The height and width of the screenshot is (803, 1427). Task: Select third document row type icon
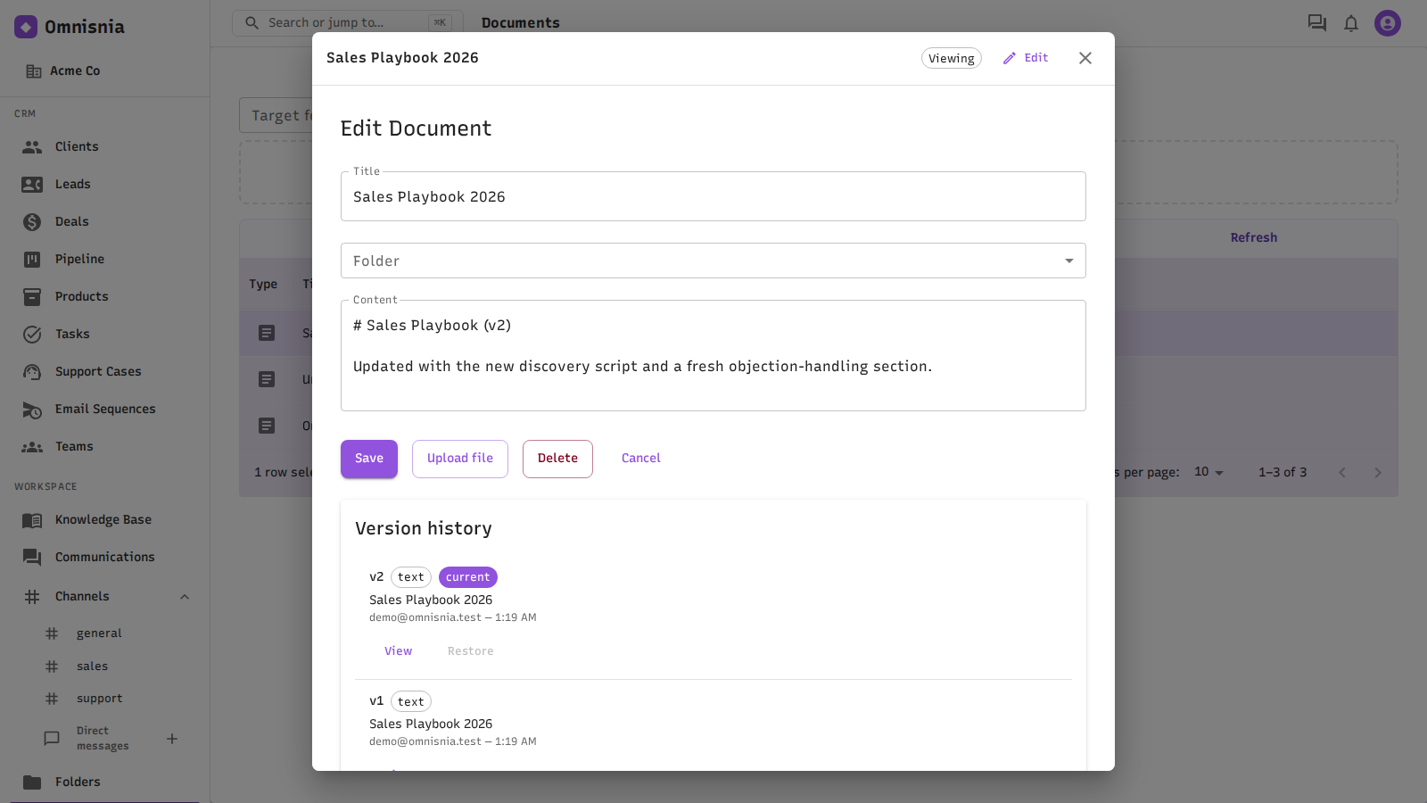pyautogui.click(x=267, y=426)
